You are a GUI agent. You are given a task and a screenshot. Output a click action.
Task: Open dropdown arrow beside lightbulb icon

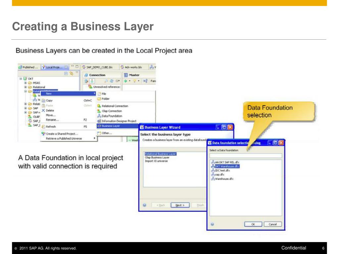(139, 81)
